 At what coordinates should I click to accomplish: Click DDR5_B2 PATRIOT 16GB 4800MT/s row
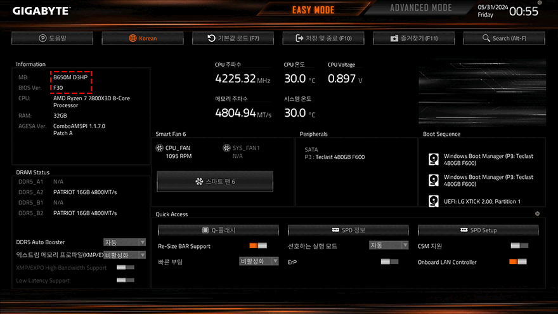pyautogui.click(x=68, y=213)
